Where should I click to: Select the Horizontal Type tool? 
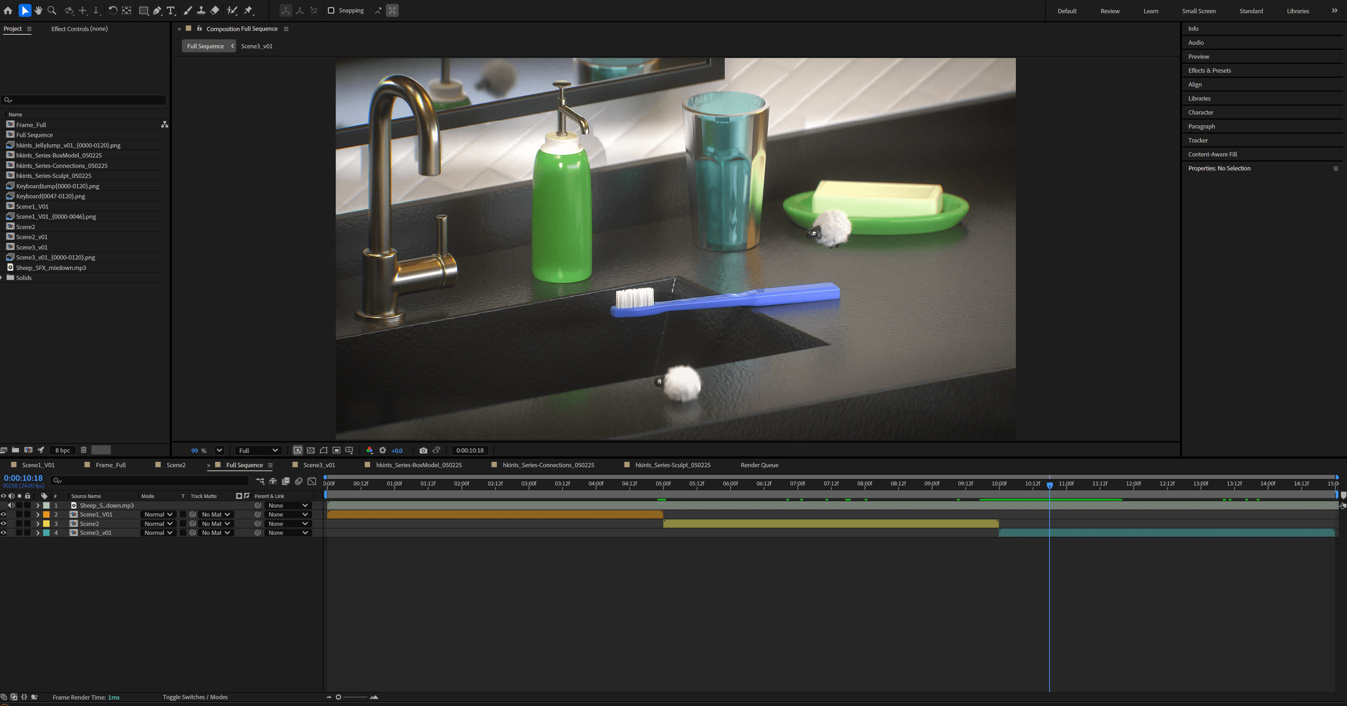tap(170, 10)
